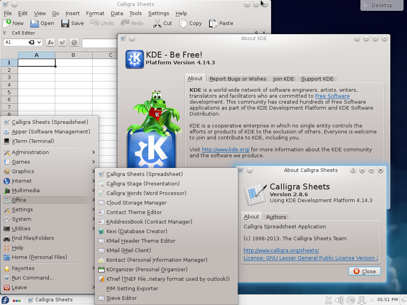
Task: Select row 3 header
Action: (x=9, y=77)
